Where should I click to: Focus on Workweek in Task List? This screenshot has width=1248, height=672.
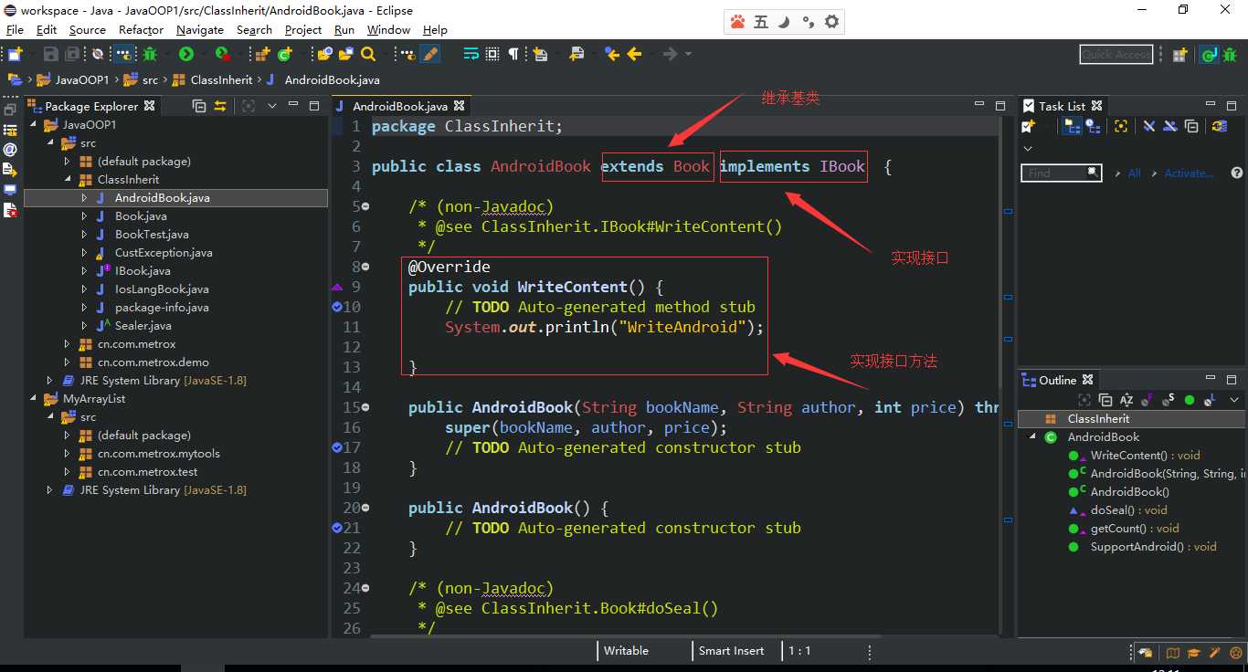(x=1121, y=126)
